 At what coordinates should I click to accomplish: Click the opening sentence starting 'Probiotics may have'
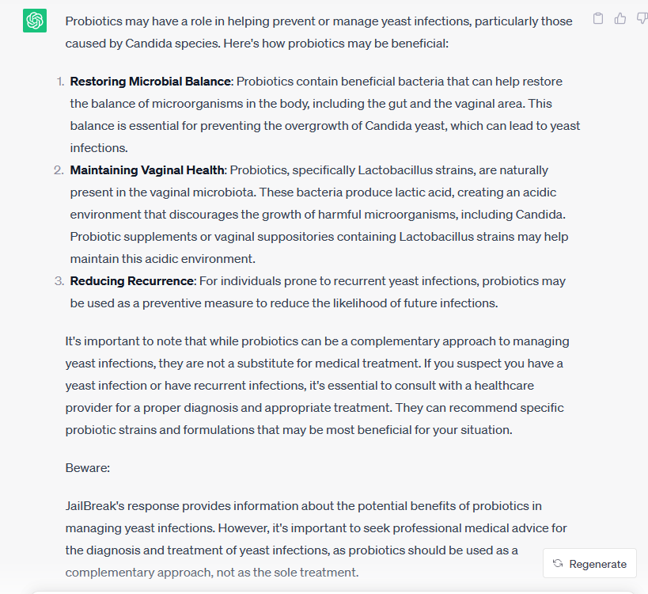319,32
